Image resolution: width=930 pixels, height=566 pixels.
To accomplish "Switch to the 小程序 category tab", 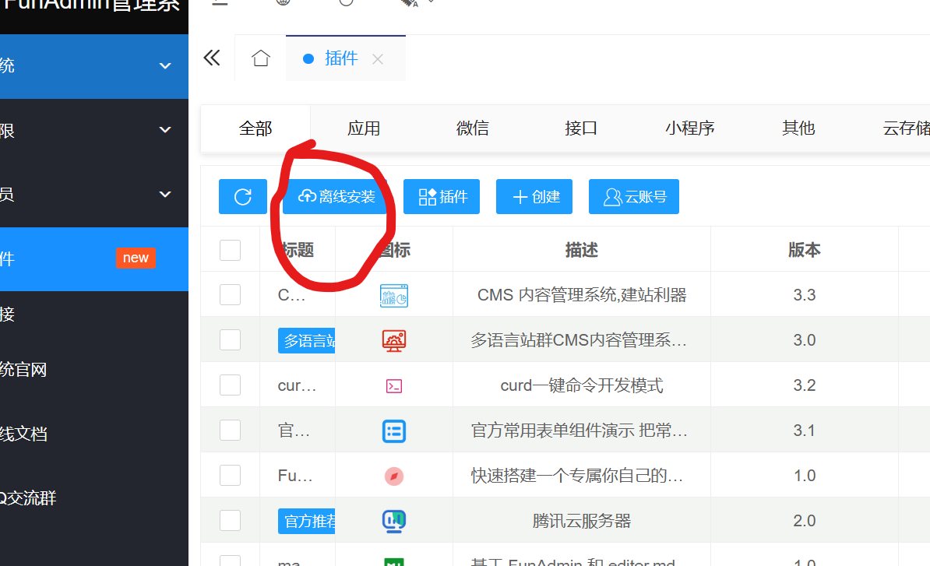I will (689, 128).
